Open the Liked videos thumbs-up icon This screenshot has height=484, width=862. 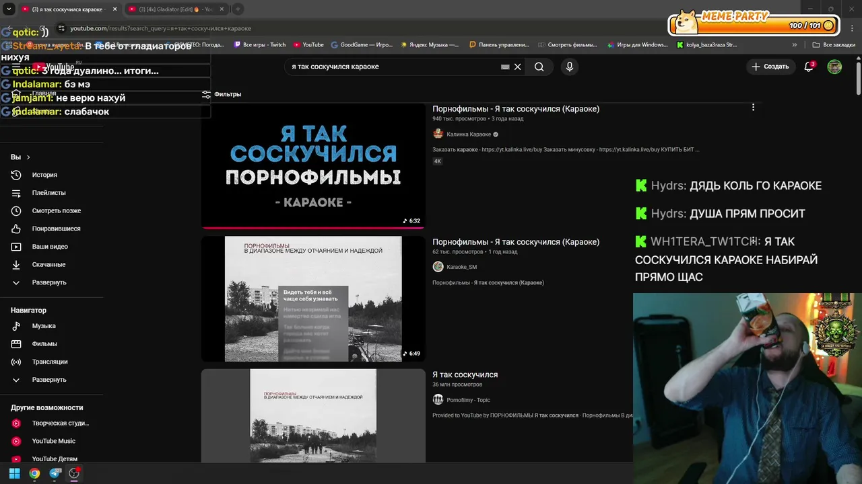(x=16, y=229)
